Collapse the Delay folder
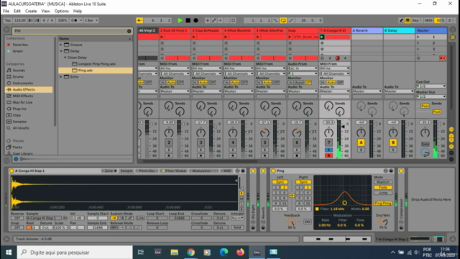This screenshot has height=259, width=460. click(x=61, y=51)
